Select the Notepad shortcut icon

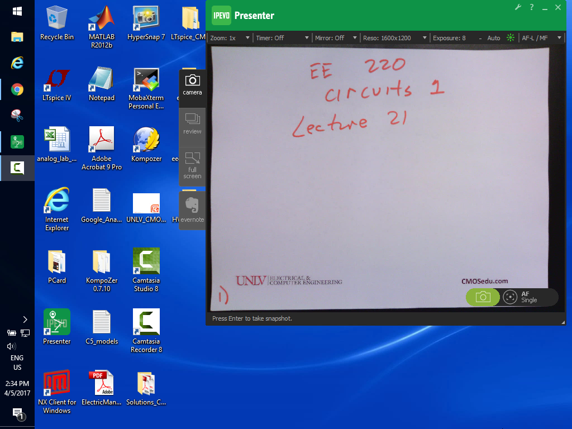(102, 84)
